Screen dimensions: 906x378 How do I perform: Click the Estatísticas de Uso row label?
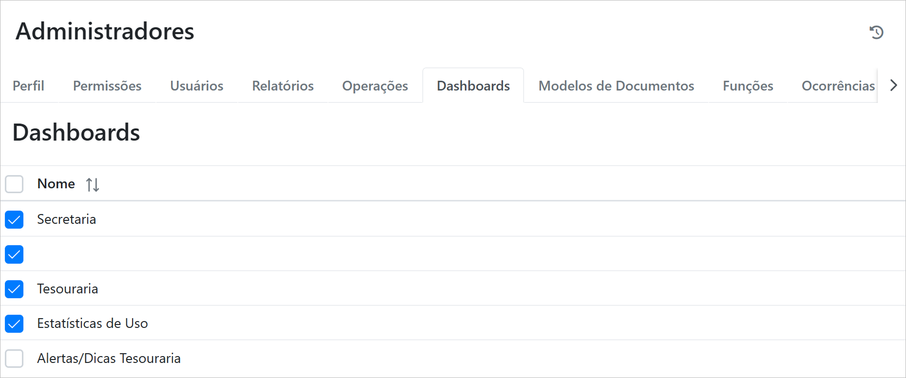(x=93, y=324)
